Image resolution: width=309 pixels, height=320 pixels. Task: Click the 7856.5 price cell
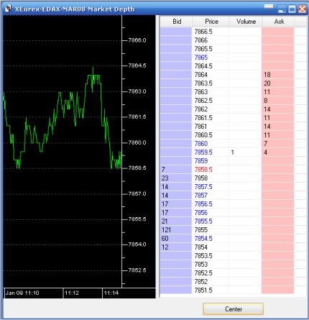tap(210, 204)
